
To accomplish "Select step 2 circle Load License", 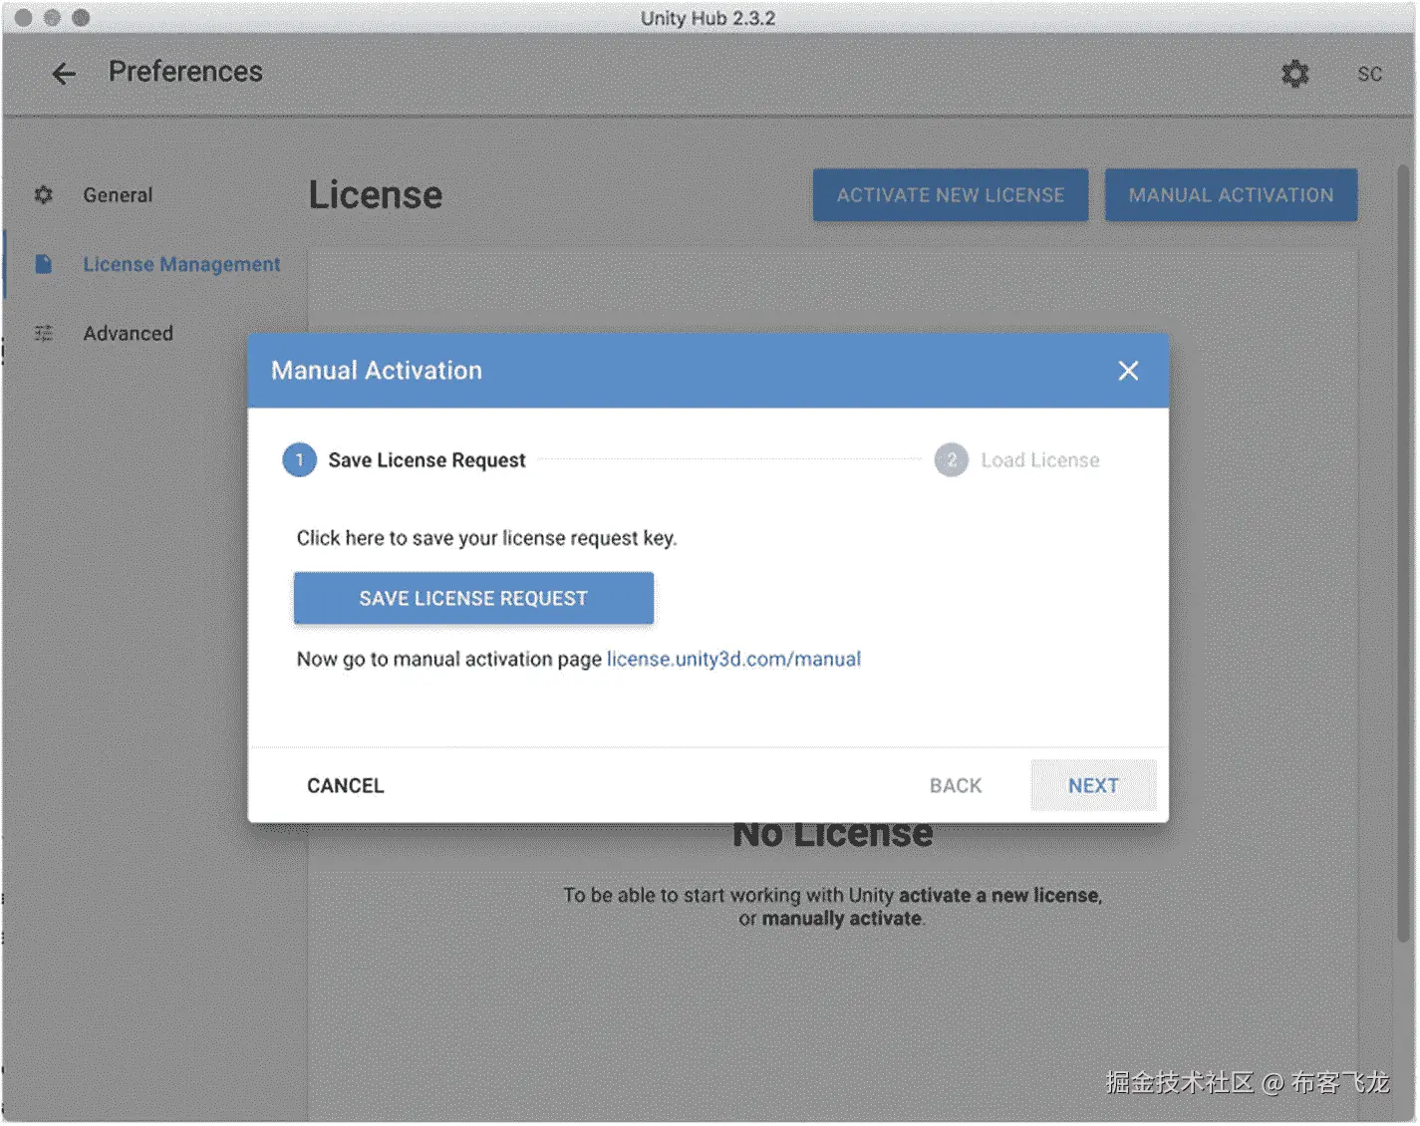I will click(952, 460).
